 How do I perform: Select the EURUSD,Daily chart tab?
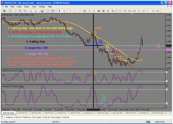9,113
